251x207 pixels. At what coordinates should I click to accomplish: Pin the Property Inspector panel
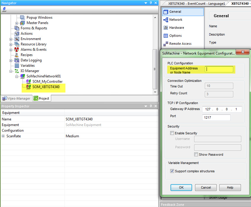[151, 106]
